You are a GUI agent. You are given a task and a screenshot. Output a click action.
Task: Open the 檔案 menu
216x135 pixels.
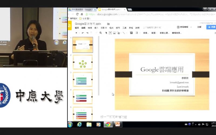click(77, 28)
